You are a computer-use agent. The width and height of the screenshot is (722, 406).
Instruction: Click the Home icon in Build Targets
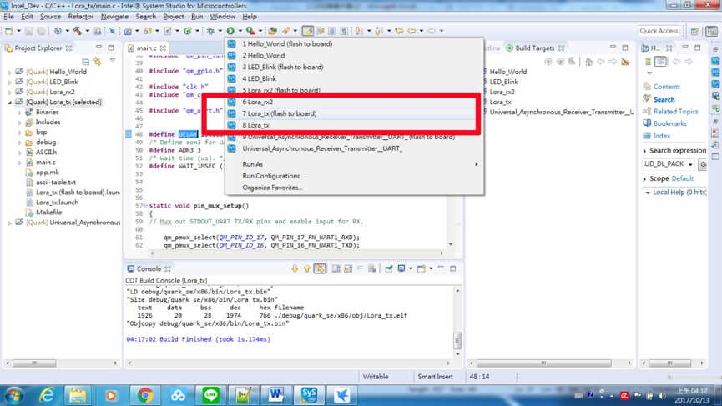pyautogui.click(x=589, y=62)
